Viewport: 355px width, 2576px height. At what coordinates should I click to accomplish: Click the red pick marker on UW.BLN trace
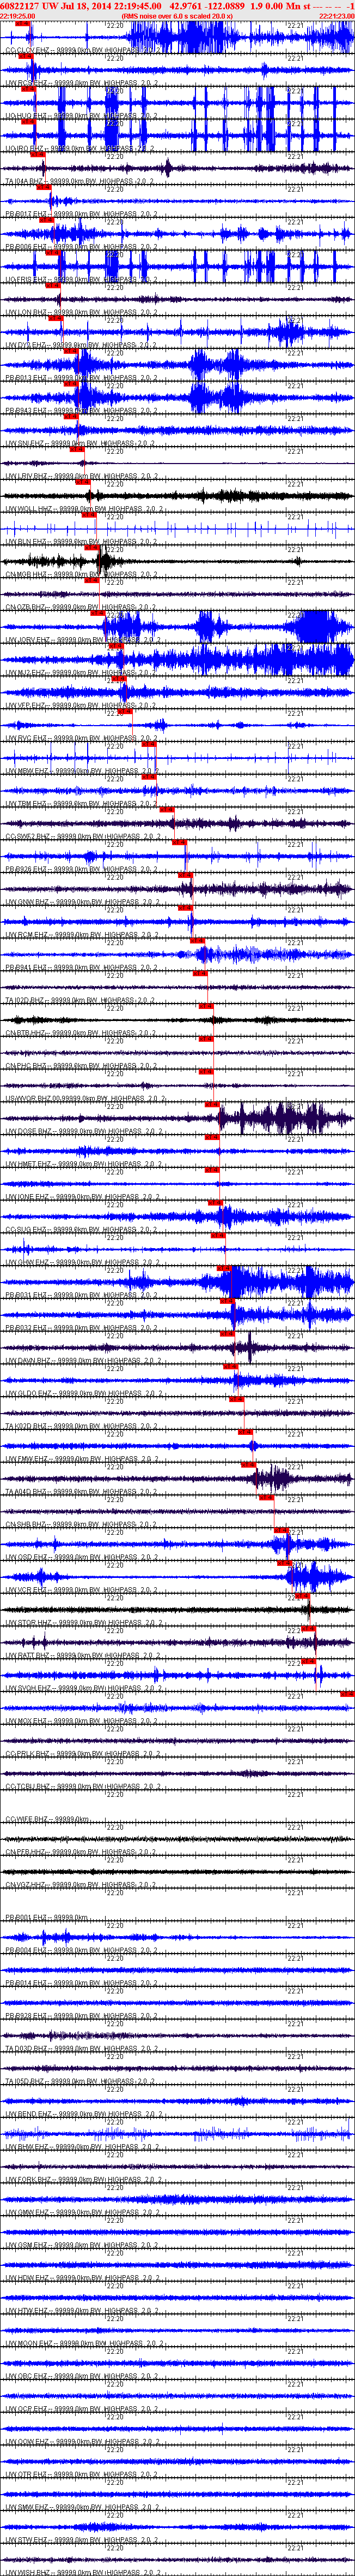[91, 547]
